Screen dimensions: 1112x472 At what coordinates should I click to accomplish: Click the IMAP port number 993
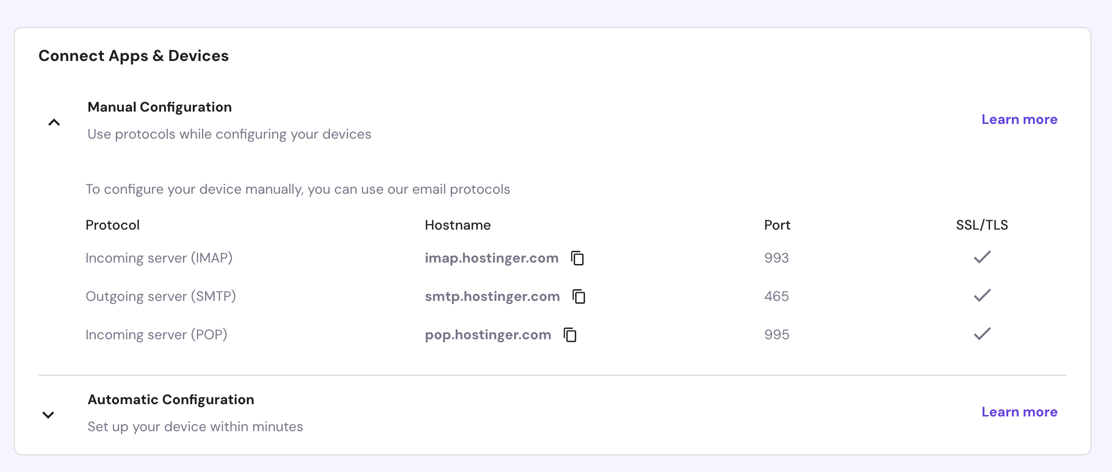click(x=776, y=258)
